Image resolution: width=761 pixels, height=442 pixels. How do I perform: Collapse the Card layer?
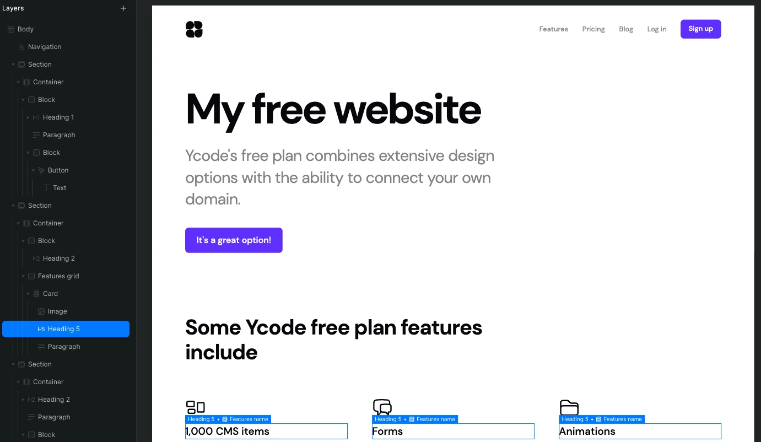tap(28, 294)
